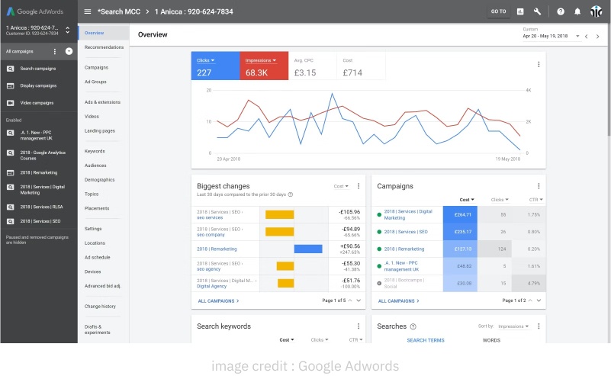
Task: Open Campaigns in the page menu
Action: coord(96,67)
